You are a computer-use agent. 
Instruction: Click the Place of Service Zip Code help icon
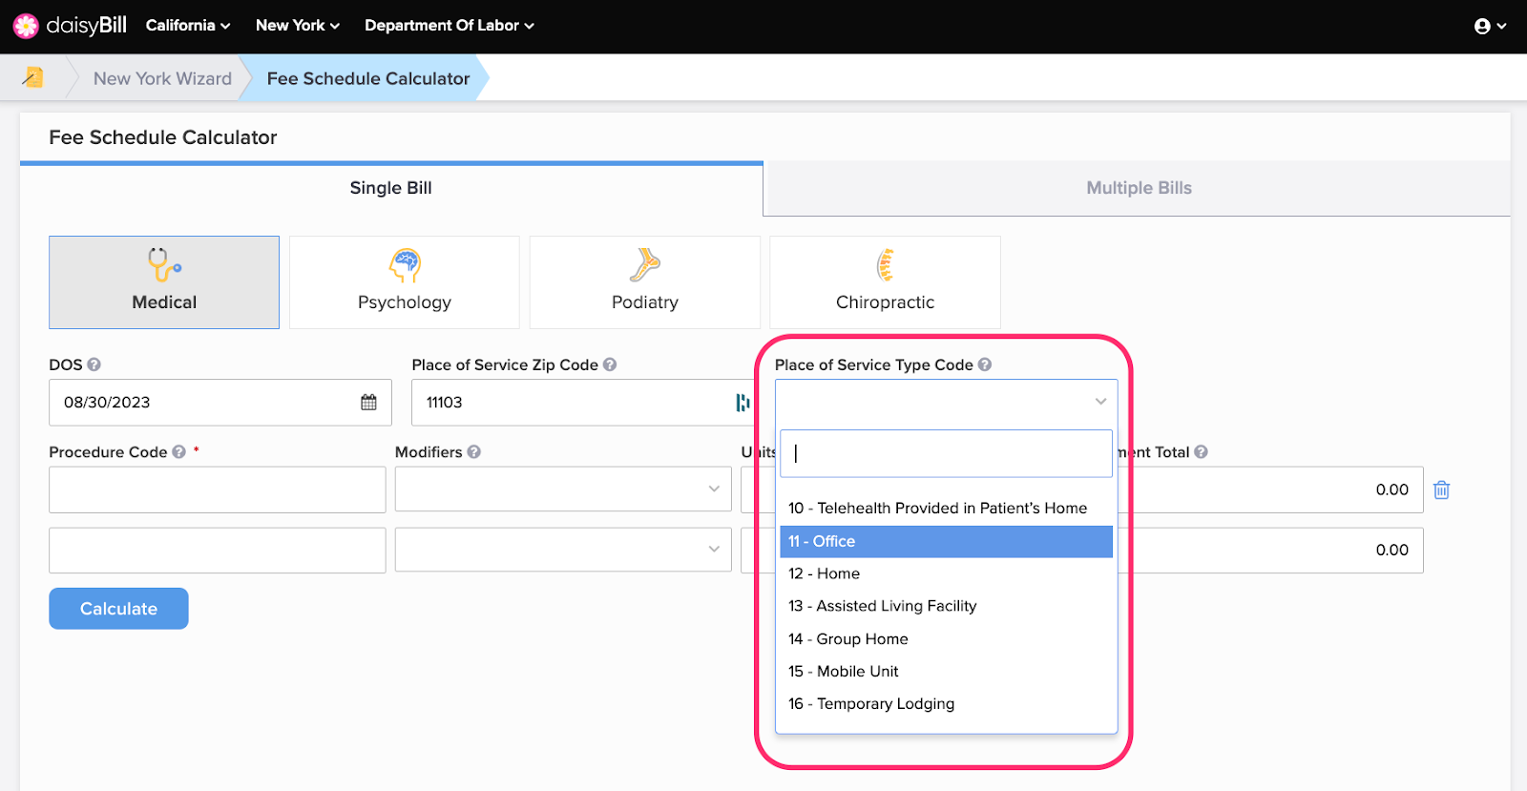(x=610, y=364)
